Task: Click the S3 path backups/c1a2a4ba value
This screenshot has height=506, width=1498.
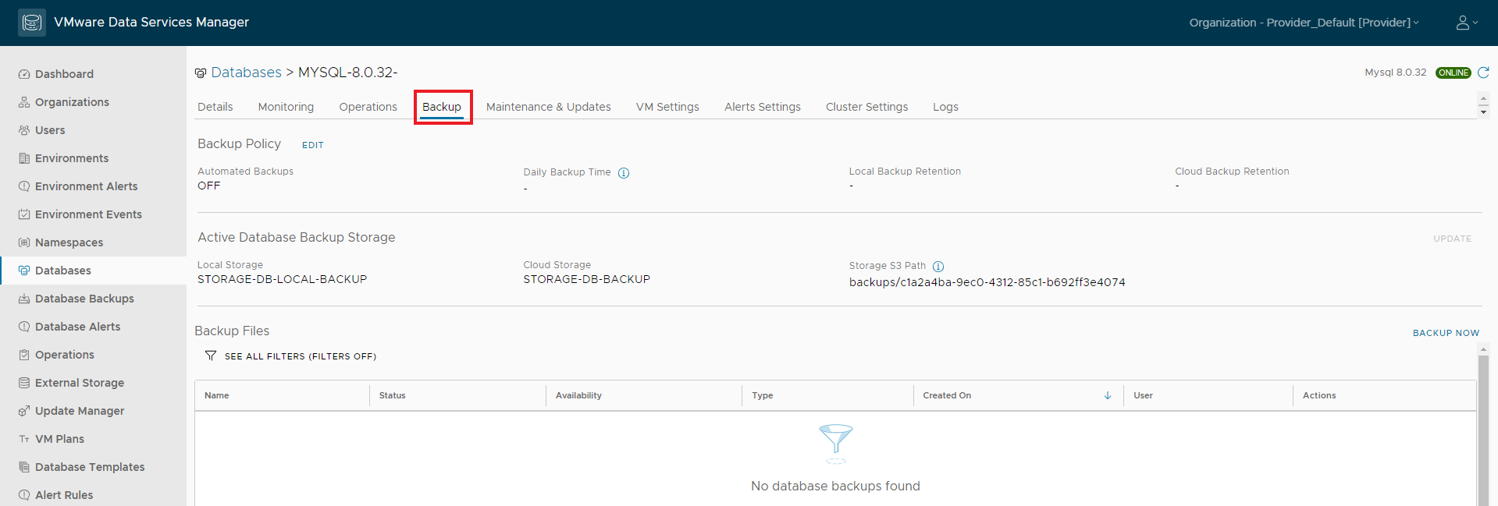Action: 987,282
